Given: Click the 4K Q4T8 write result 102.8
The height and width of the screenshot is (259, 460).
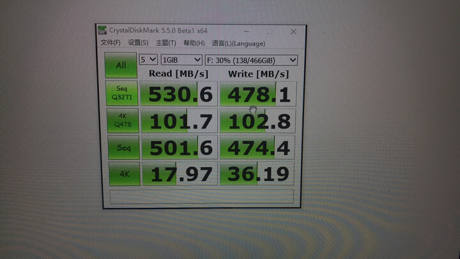Looking at the screenshot, I should pyautogui.click(x=258, y=121).
